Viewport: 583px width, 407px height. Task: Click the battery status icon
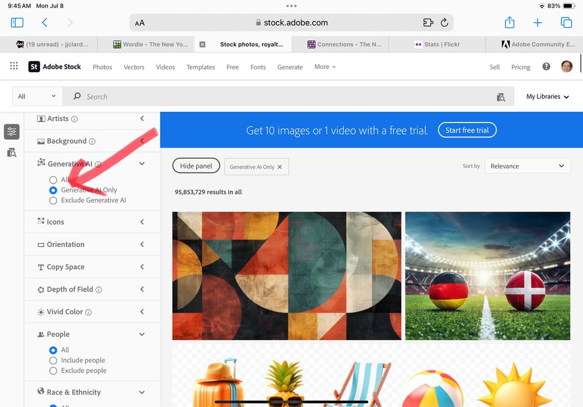point(569,6)
